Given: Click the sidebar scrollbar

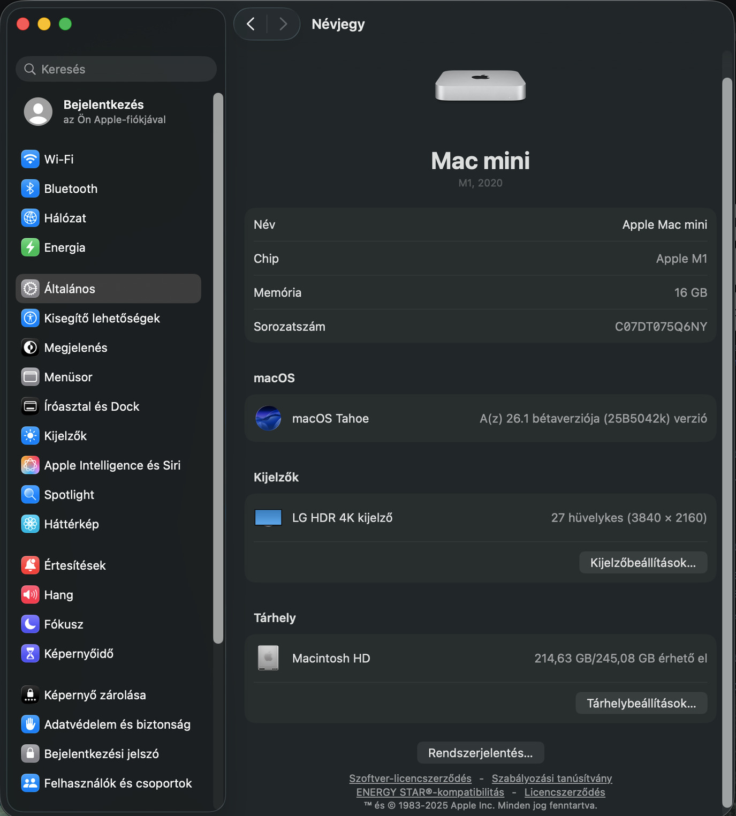Looking at the screenshot, I should coord(218,368).
